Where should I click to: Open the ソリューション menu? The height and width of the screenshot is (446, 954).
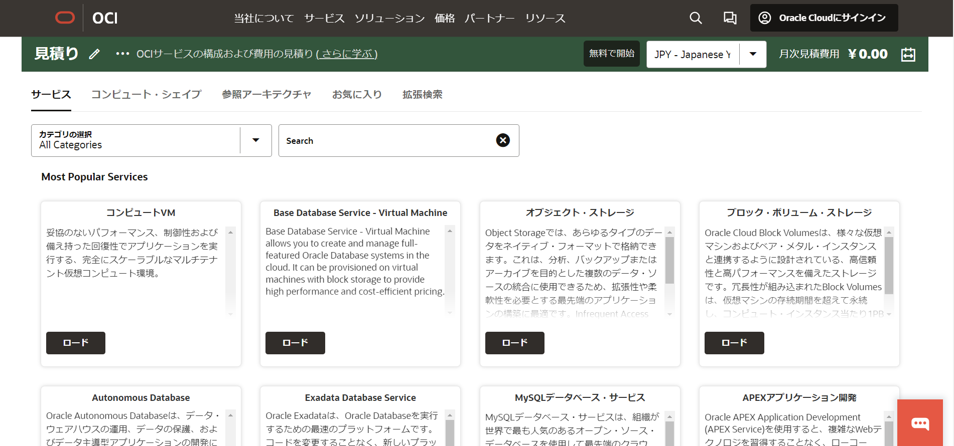(389, 19)
